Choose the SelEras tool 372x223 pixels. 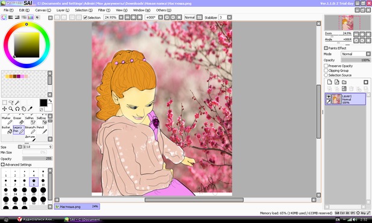click(x=42, y=121)
